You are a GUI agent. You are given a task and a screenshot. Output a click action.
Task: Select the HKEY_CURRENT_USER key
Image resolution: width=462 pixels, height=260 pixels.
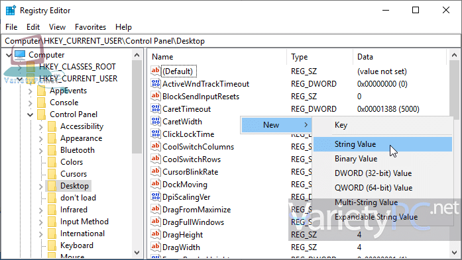[x=78, y=79]
